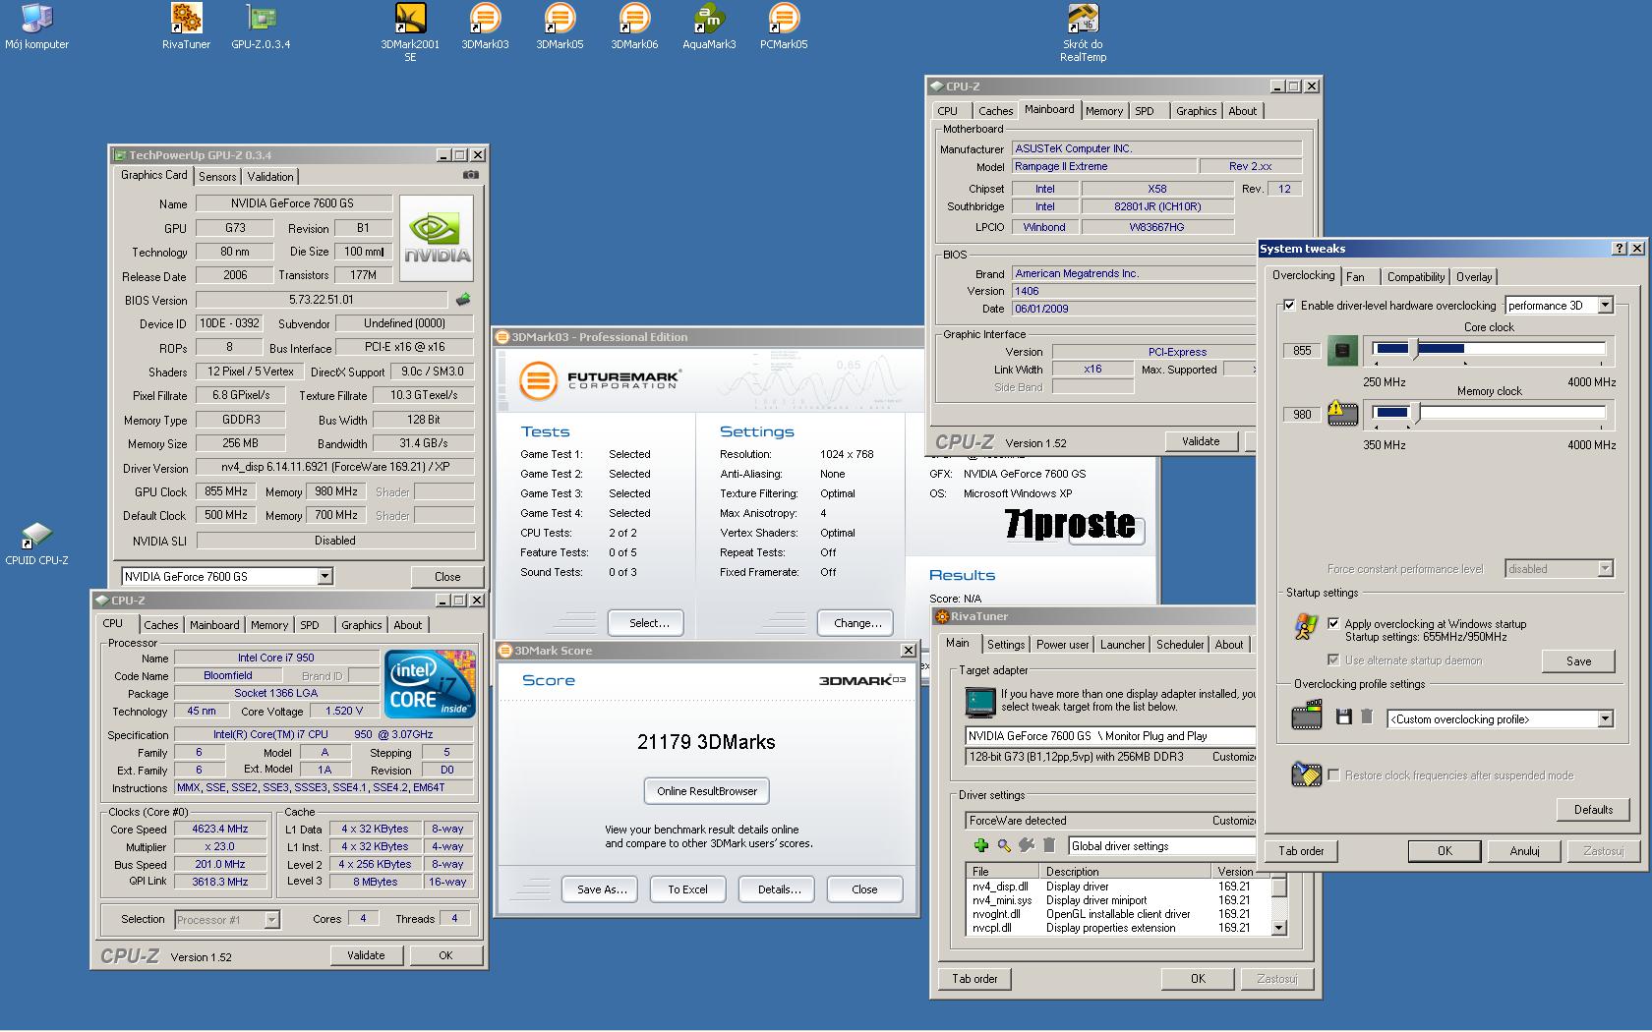Toggle Apply overclocking at Windows startup
This screenshot has height=1032, width=1652.
1333,623
